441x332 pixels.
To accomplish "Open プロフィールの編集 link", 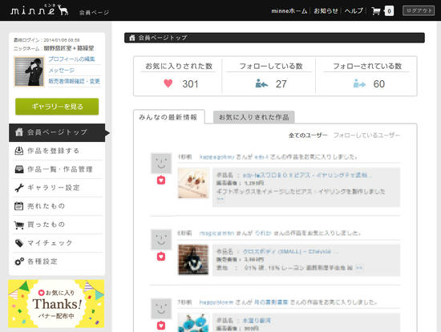I will 71,59.
